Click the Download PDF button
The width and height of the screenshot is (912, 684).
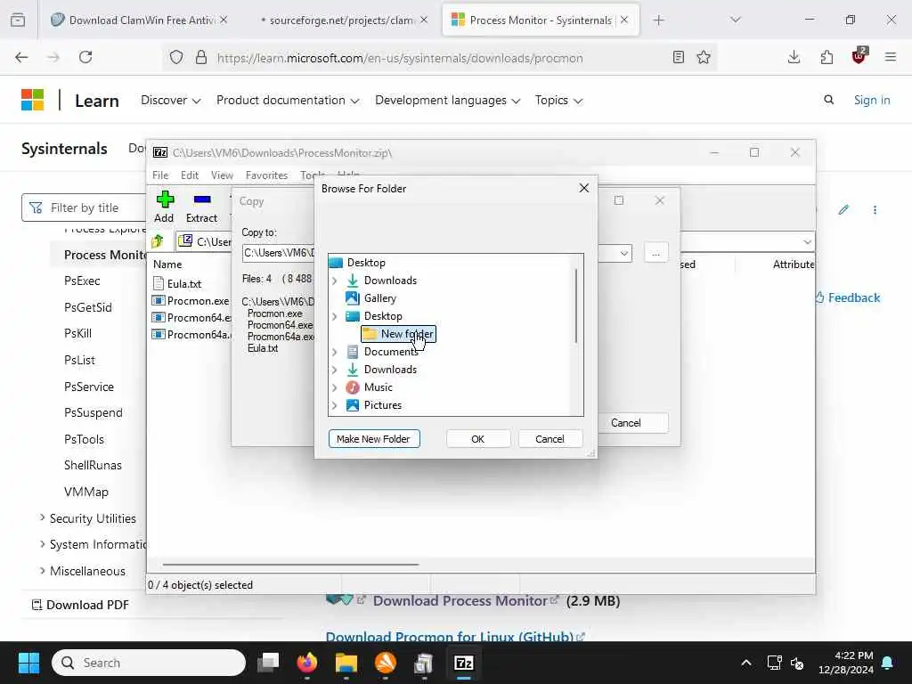(x=80, y=605)
